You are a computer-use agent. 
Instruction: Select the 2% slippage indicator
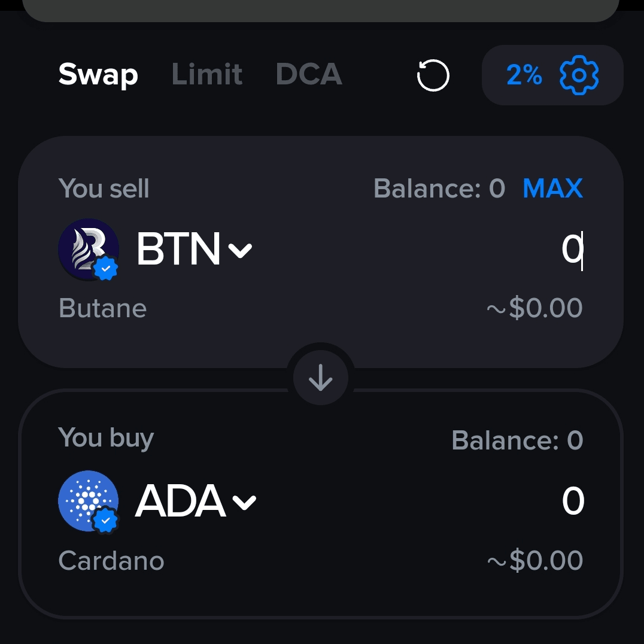point(524,75)
